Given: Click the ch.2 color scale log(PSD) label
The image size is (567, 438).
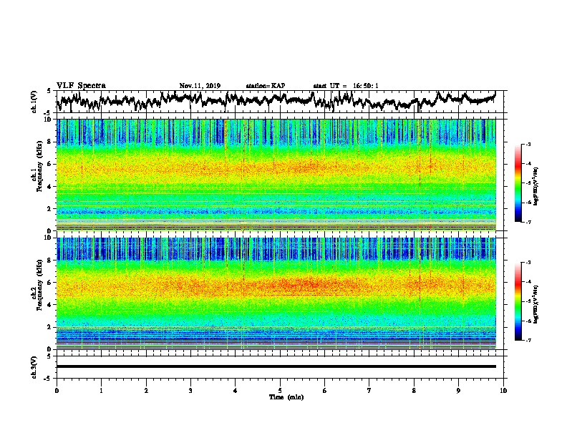Looking at the screenshot, I should tap(536, 304).
